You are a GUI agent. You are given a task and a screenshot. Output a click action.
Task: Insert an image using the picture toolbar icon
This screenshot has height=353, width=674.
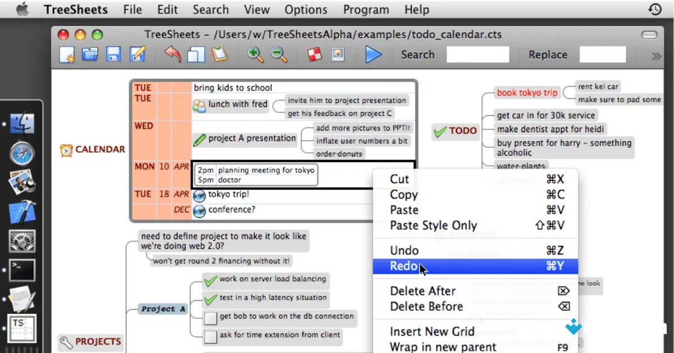point(338,55)
